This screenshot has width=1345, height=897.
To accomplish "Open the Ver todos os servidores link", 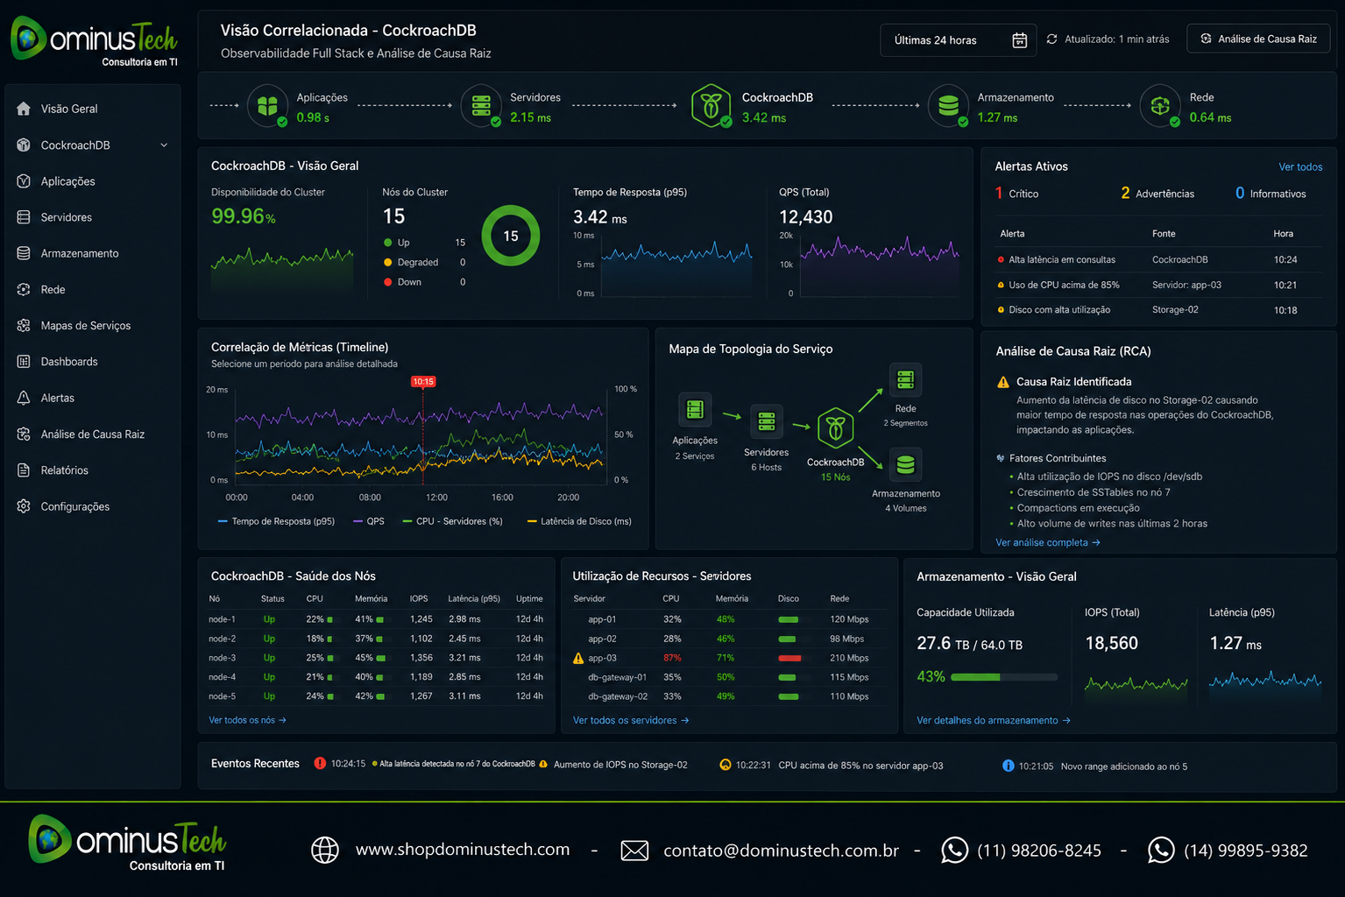I will pos(631,720).
